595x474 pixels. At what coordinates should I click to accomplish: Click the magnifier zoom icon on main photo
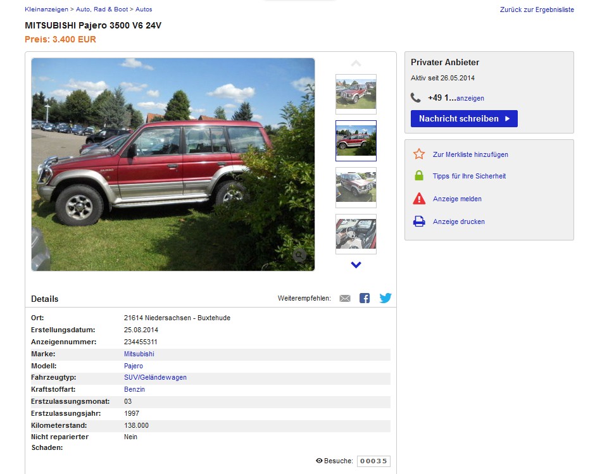click(299, 255)
